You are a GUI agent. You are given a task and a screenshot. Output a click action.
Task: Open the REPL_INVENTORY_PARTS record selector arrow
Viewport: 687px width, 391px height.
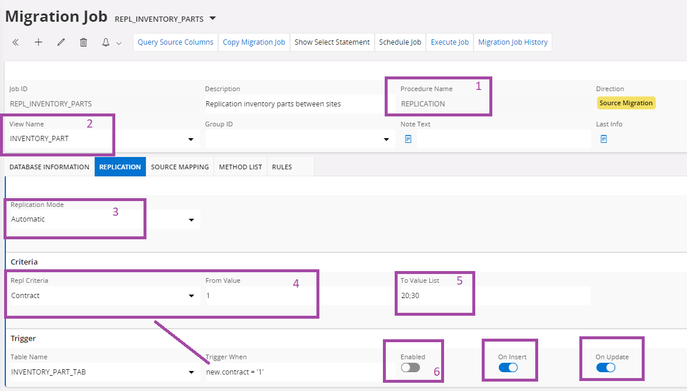(213, 18)
